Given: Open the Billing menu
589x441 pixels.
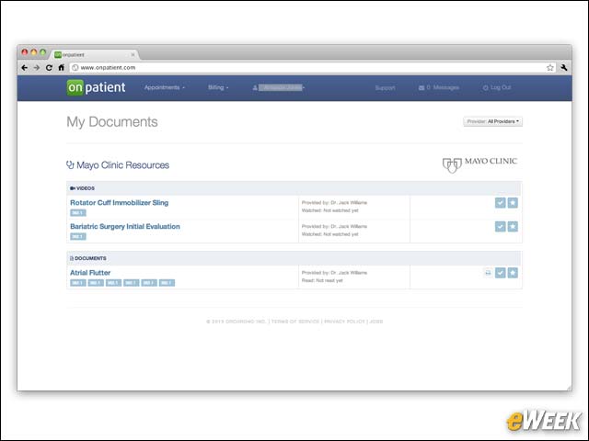Looking at the screenshot, I should click(x=218, y=87).
